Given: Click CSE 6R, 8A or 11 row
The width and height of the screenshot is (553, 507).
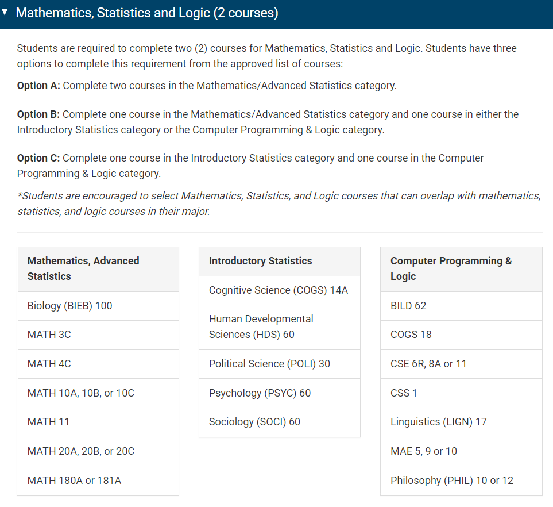Looking at the screenshot, I should pyautogui.click(x=461, y=364).
